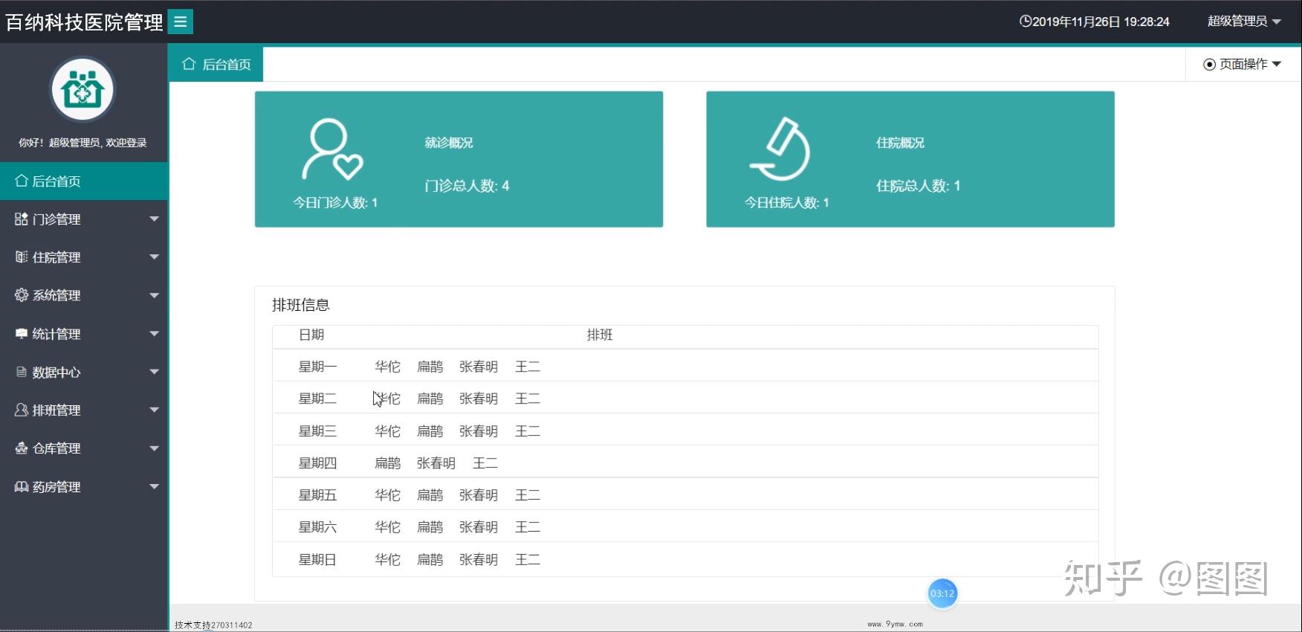Viewport: 1302px width, 632px height.
Task: Click the 星期一 row label
Action: point(317,367)
